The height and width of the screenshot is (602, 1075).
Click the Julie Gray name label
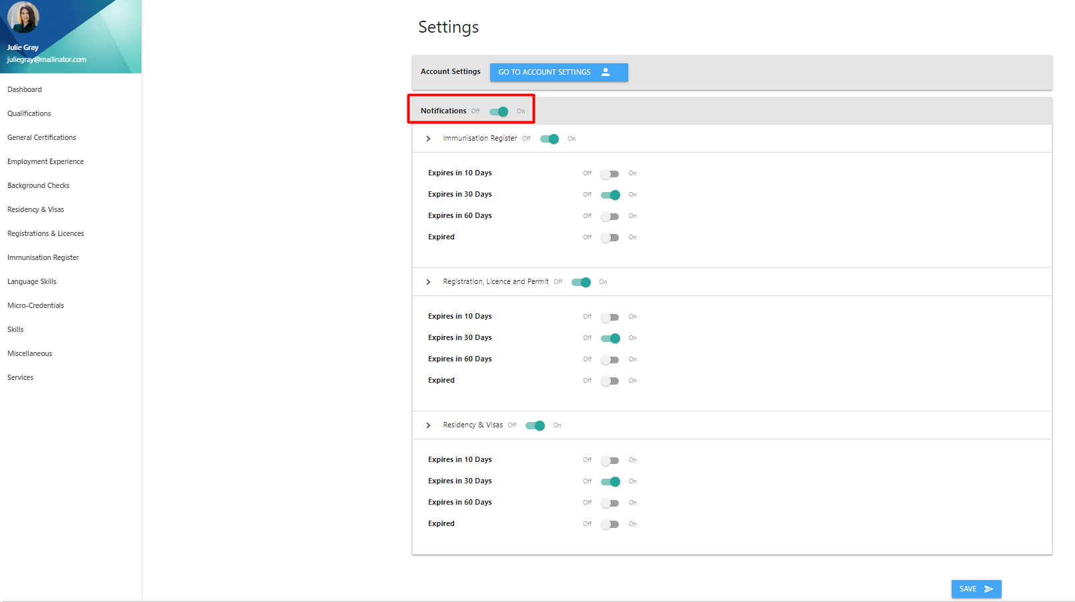pos(23,47)
